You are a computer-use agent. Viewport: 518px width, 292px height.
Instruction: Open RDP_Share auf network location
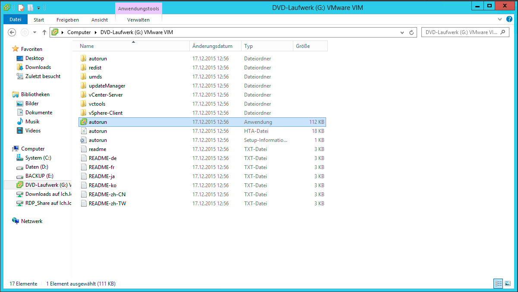pos(48,203)
